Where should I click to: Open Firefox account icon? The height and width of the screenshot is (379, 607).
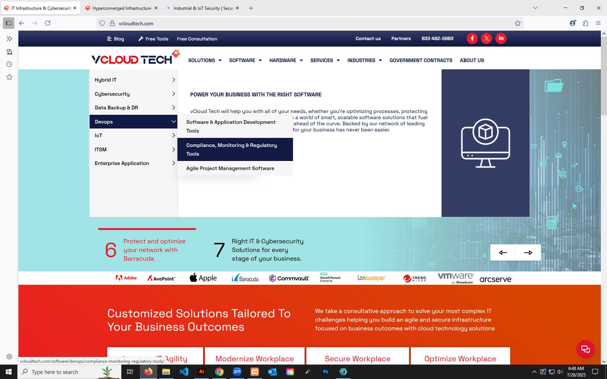[x=572, y=23]
